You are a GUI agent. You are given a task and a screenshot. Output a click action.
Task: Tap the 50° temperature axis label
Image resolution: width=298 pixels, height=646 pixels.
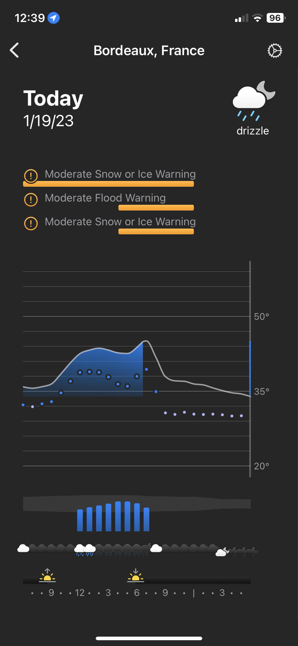pos(262,317)
